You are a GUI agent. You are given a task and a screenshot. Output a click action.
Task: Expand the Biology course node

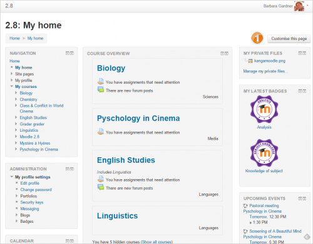tap(16, 93)
